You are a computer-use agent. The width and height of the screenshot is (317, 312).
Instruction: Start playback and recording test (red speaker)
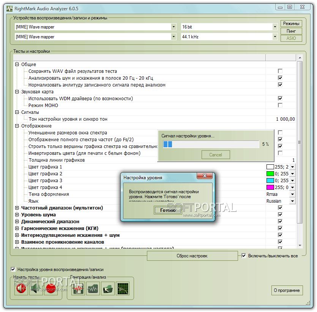(21, 288)
